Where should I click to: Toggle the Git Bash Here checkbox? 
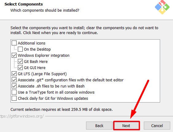[20, 61]
